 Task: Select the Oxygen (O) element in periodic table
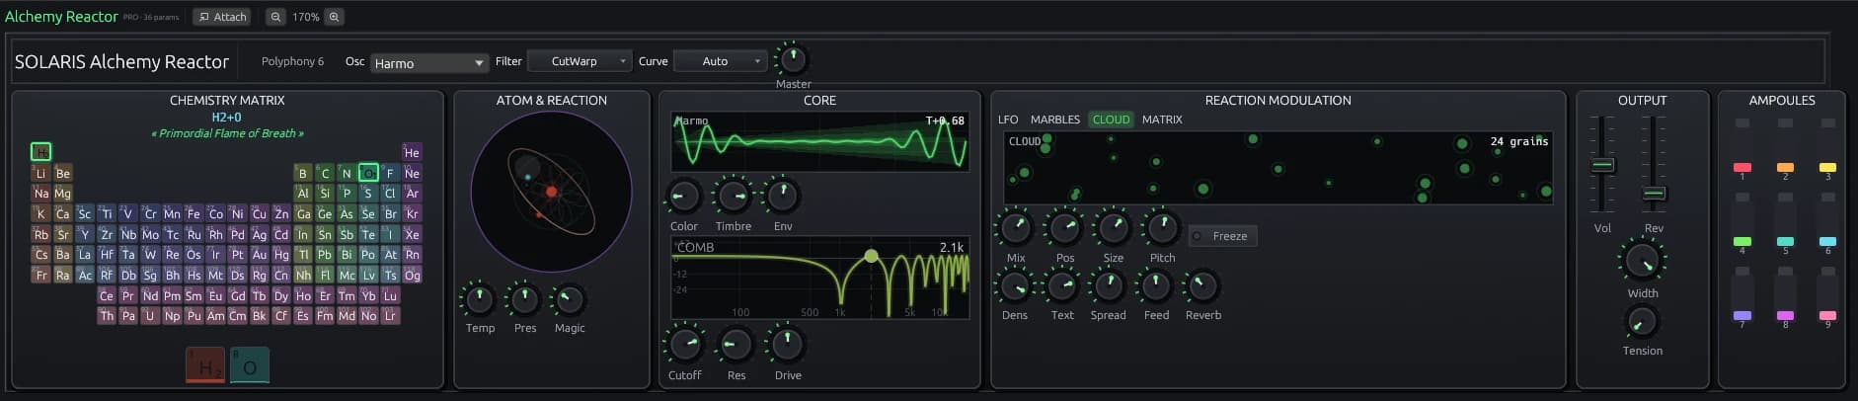pyautogui.click(x=368, y=173)
